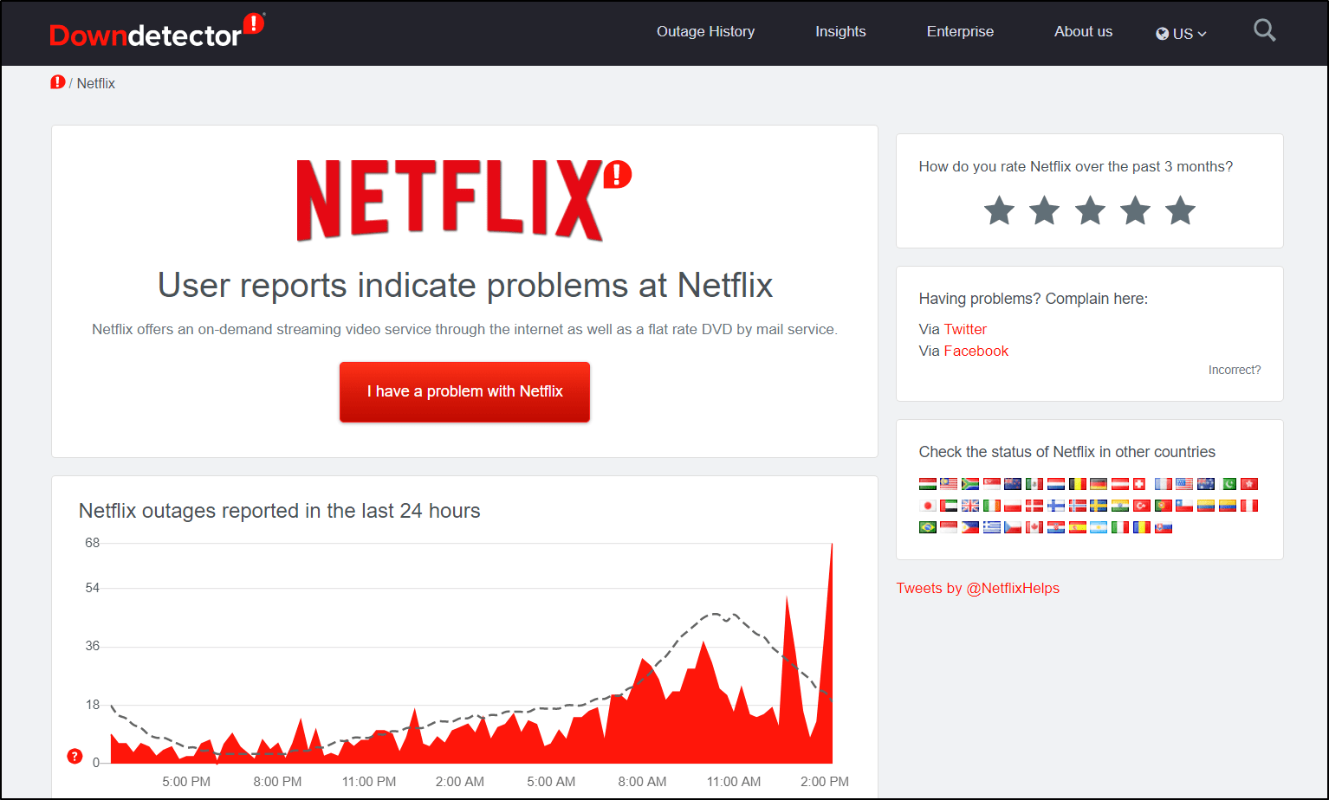
Task: Report via 'I have a problem with Netflix'
Action: coord(464,391)
